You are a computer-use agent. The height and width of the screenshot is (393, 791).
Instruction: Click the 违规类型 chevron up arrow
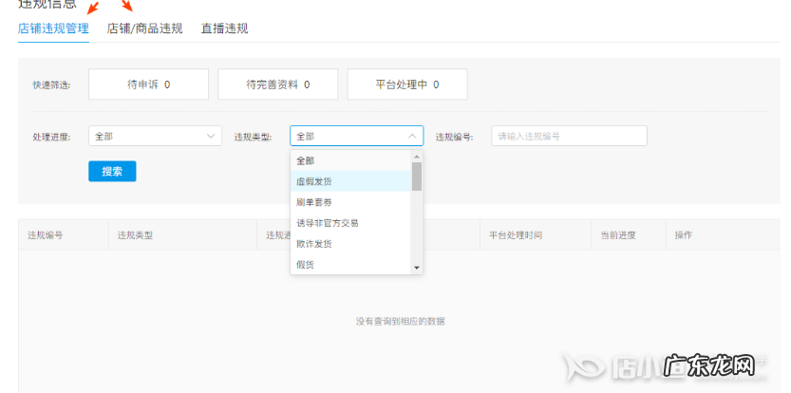(412, 136)
